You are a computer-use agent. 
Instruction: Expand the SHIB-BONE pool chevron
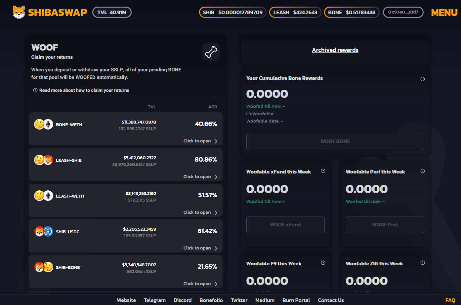click(216, 284)
